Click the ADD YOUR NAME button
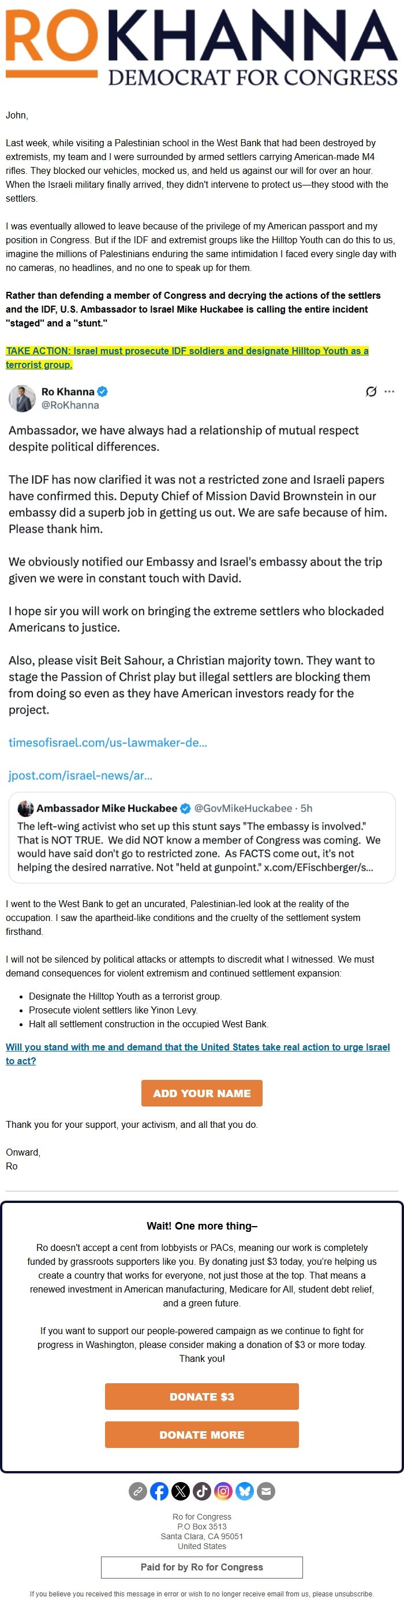Screen dimensions: 404x1608 tap(202, 1093)
